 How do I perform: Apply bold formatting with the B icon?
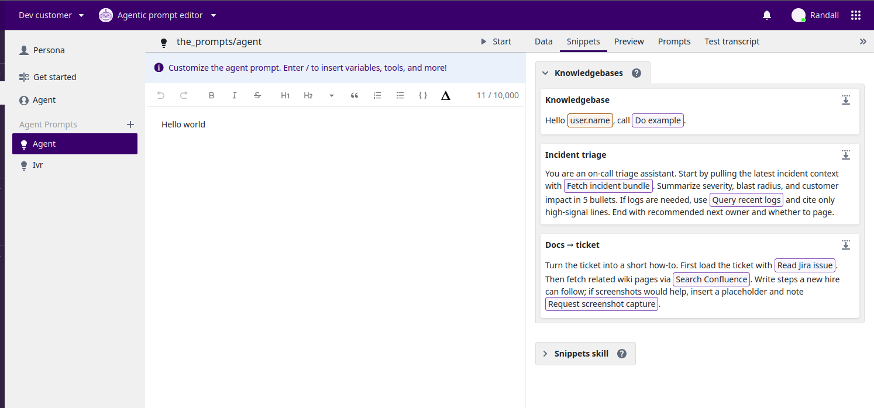click(x=211, y=95)
